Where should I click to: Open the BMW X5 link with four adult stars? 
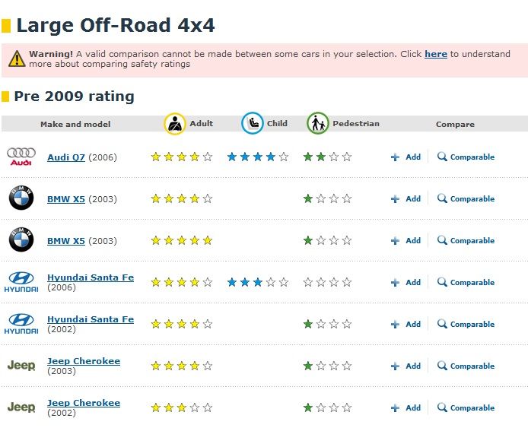point(66,199)
